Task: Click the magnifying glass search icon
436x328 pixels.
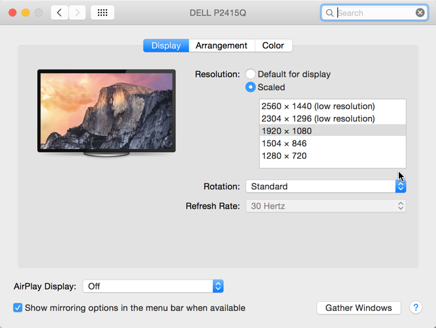Action: [330, 12]
